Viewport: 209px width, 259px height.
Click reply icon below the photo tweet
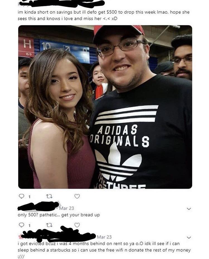tap(21, 196)
